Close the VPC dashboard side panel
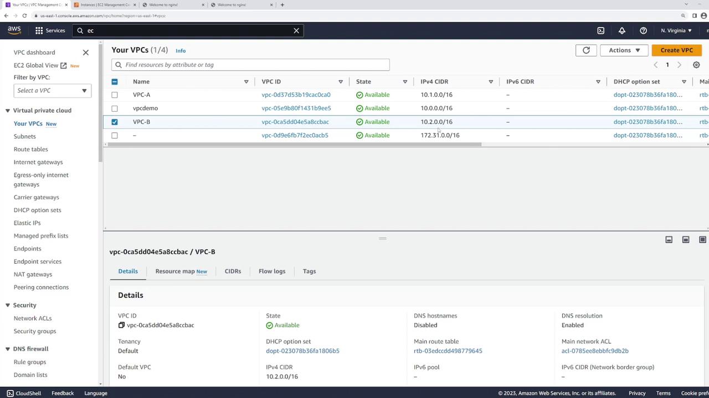This screenshot has width=709, height=398. pyautogui.click(x=86, y=53)
